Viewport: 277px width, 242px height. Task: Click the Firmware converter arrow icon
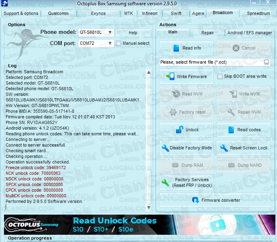tap(195, 200)
